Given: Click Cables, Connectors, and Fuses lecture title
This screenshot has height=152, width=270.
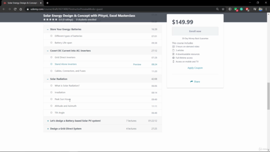Looking at the screenshot, I should (70, 71).
